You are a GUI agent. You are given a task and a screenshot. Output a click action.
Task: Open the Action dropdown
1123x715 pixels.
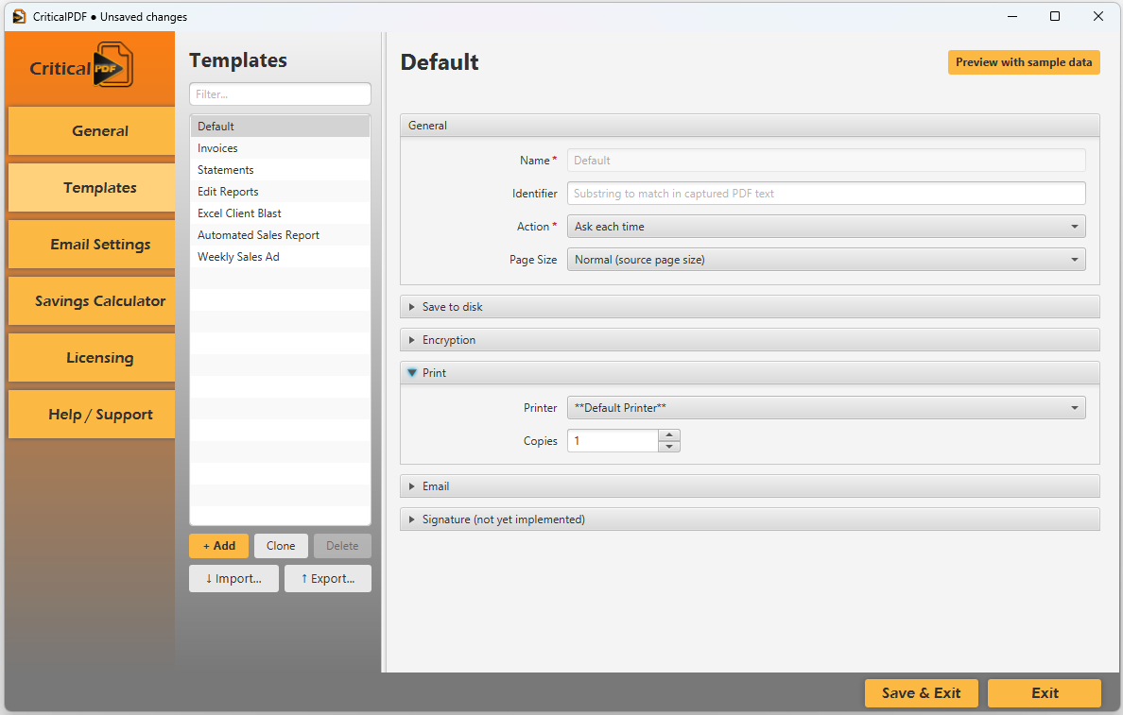(x=826, y=226)
